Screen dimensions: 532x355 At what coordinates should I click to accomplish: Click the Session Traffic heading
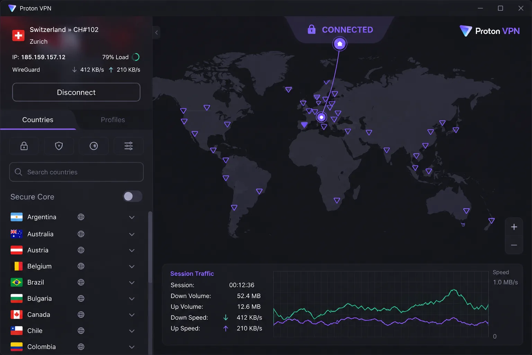pyautogui.click(x=192, y=274)
